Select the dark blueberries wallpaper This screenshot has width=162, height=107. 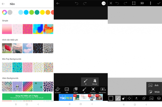pyautogui.click(x=38, y=48)
